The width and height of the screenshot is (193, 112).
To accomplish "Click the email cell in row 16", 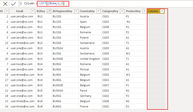I will (22, 75).
